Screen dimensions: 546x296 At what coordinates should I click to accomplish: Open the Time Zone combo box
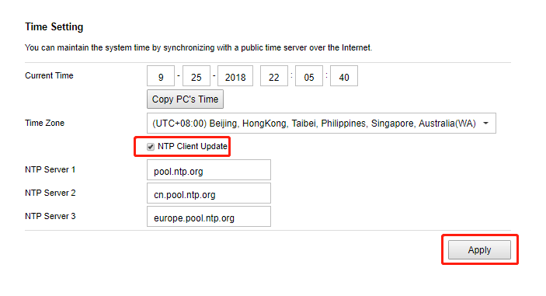coord(321,124)
